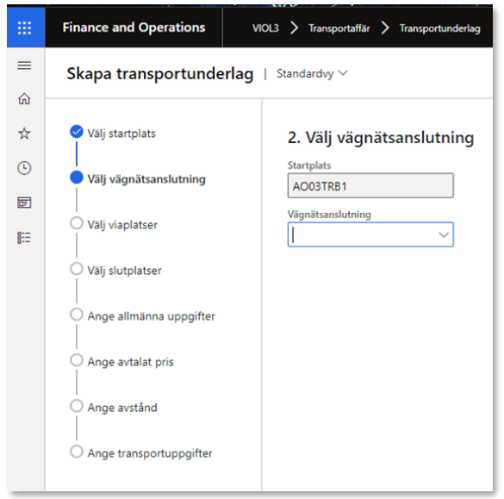Select the Ange avtalat pris step circle
The height and width of the screenshot is (499, 504).
pyautogui.click(x=77, y=360)
